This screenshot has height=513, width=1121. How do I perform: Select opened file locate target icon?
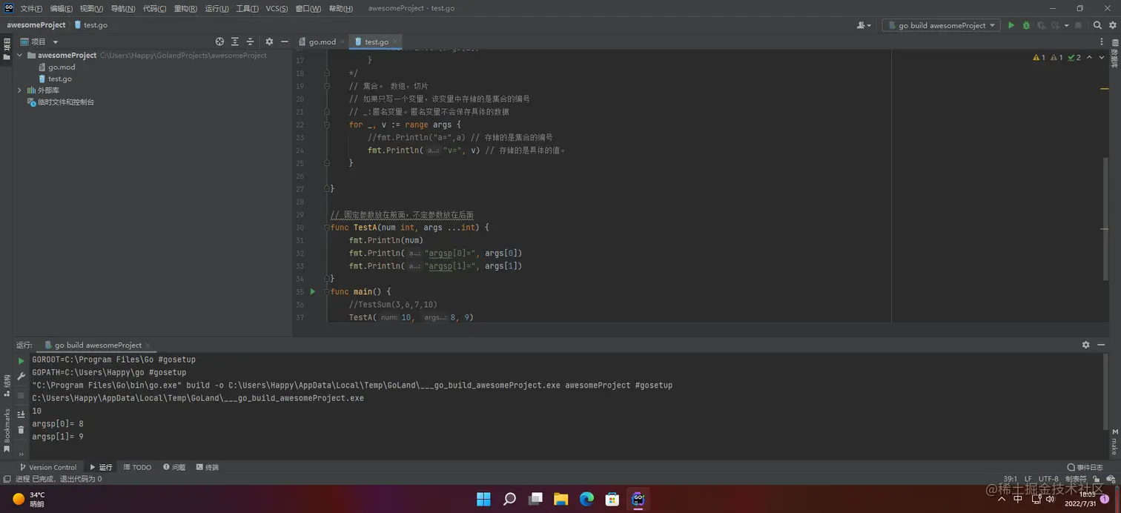[x=219, y=42]
